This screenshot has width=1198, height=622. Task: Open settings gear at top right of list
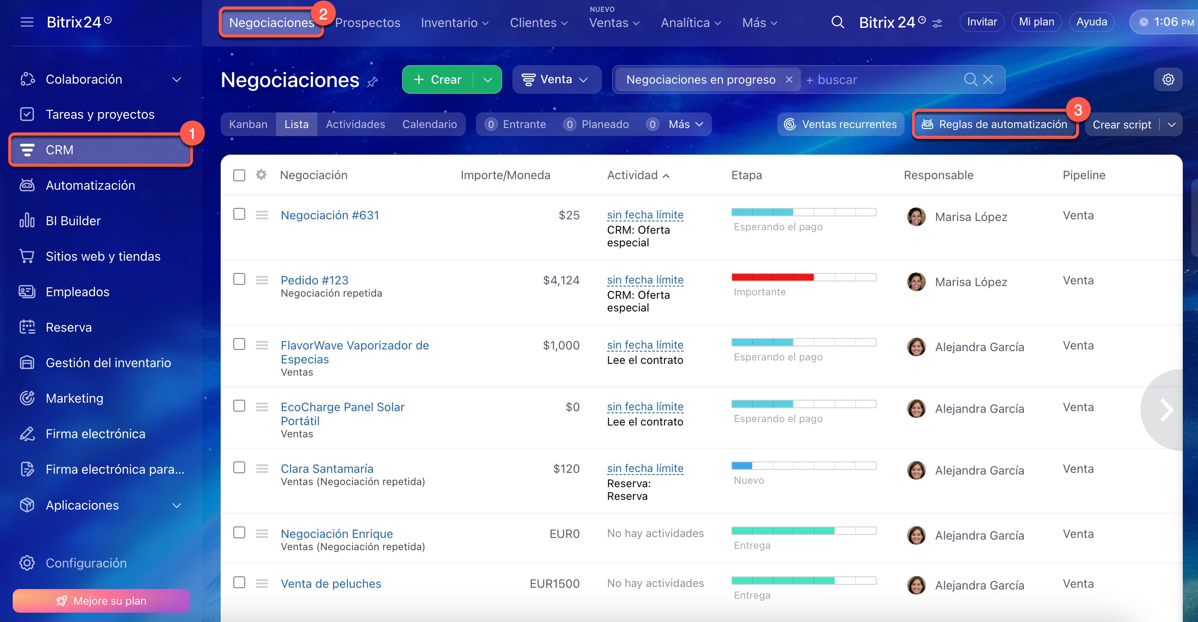(x=1168, y=79)
